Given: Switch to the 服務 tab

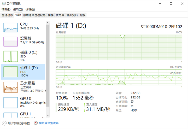Looking at the screenshot, I should coord(83,15).
